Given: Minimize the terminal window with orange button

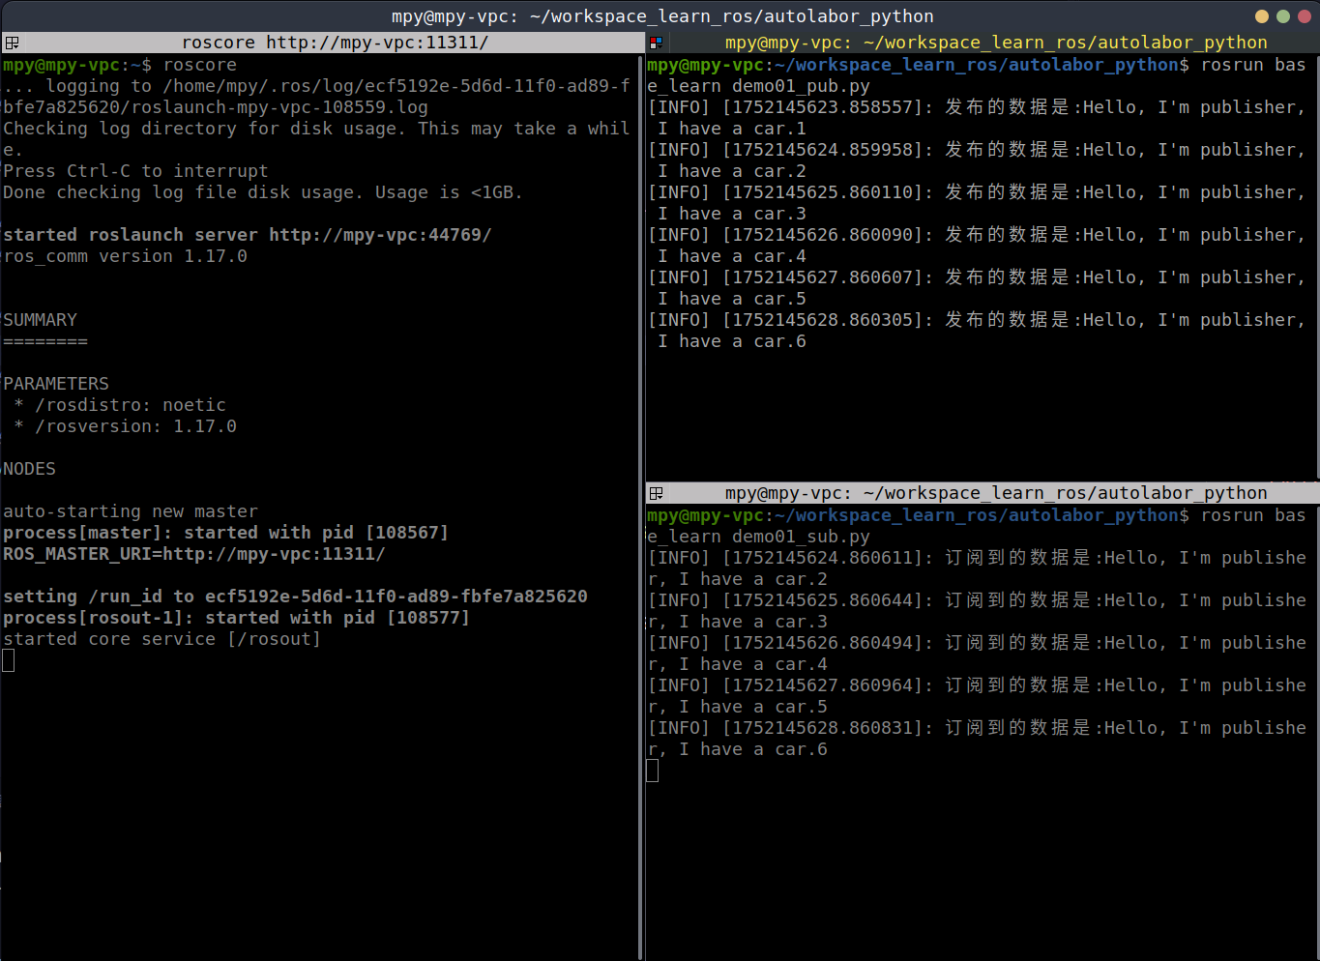Looking at the screenshot, I should point(1261,16).
